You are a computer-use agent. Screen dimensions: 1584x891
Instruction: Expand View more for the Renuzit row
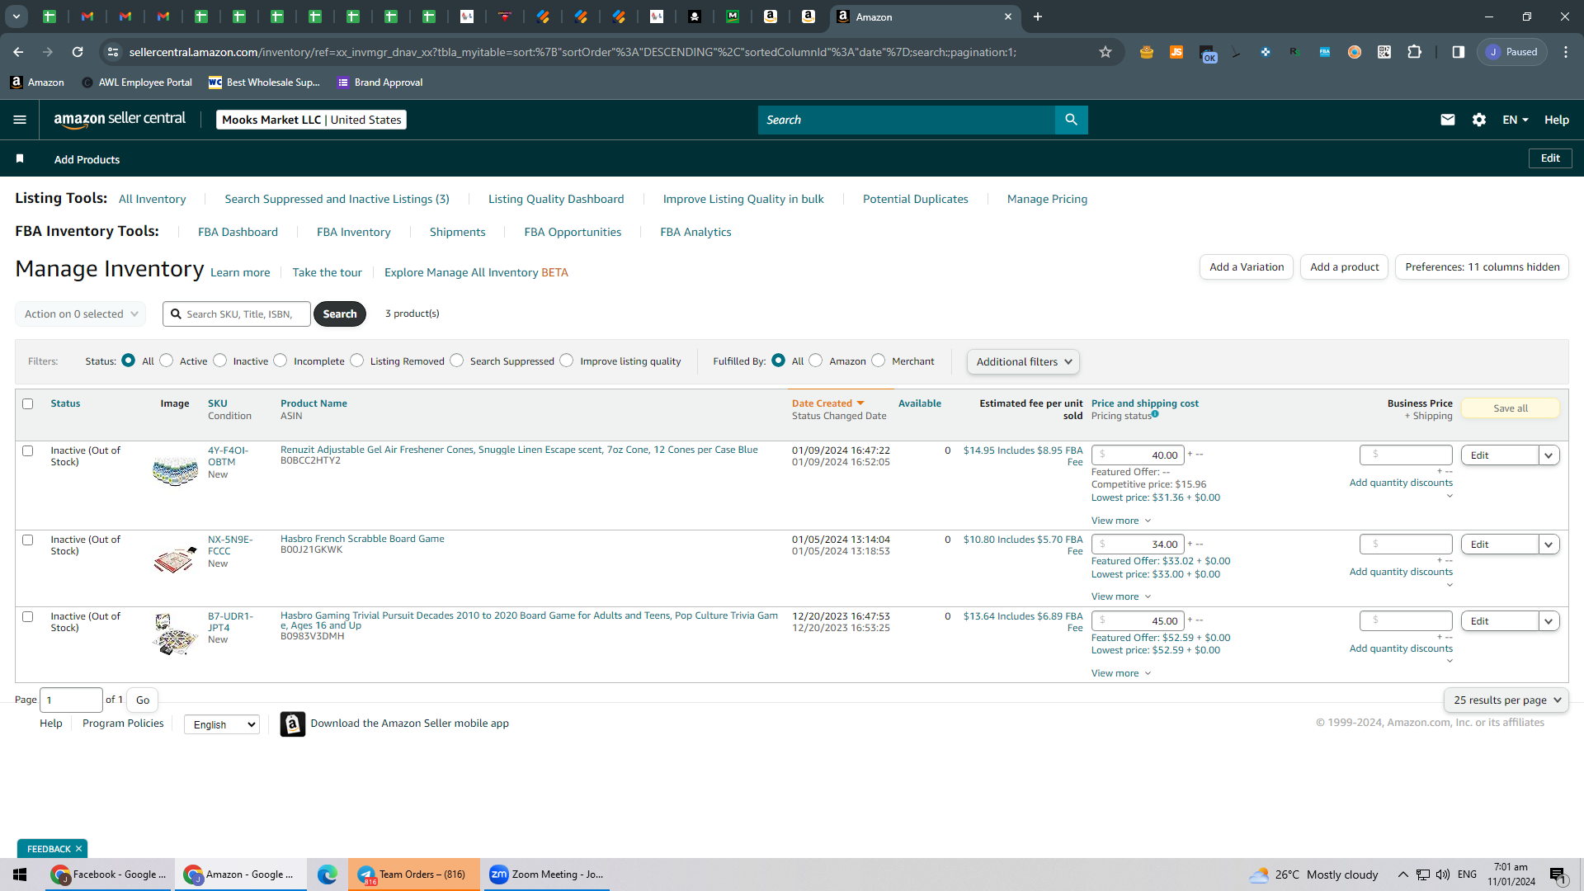pos(1121,521)
